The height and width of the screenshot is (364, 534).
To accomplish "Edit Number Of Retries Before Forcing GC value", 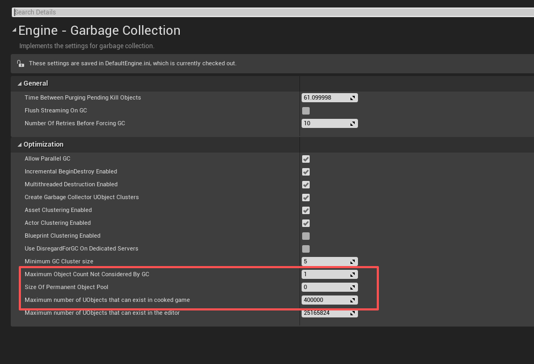I will [330, 124].
